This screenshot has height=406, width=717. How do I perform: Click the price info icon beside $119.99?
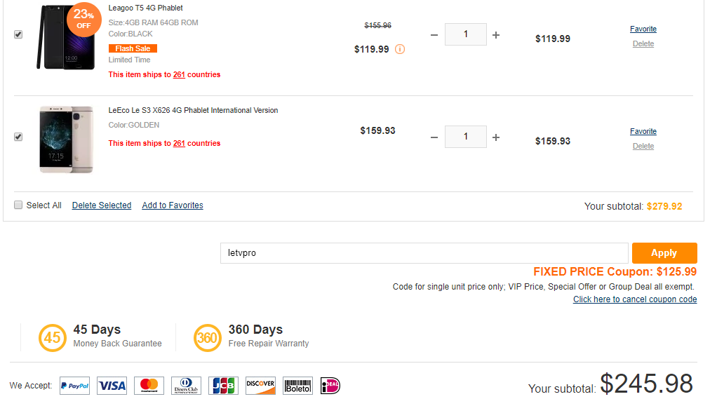click(x=400, y=49)
